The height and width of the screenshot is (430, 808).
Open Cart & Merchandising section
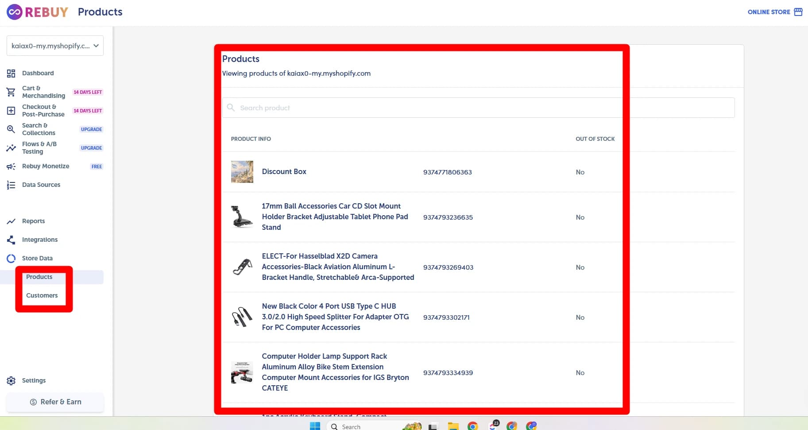(43, 92)
